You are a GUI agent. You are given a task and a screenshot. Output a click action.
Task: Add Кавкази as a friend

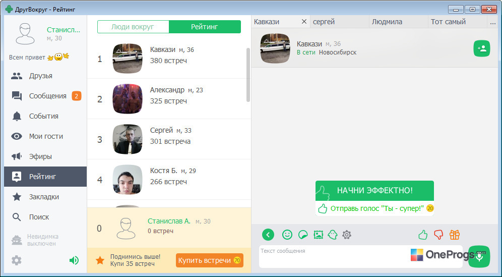tap(482, 48)
